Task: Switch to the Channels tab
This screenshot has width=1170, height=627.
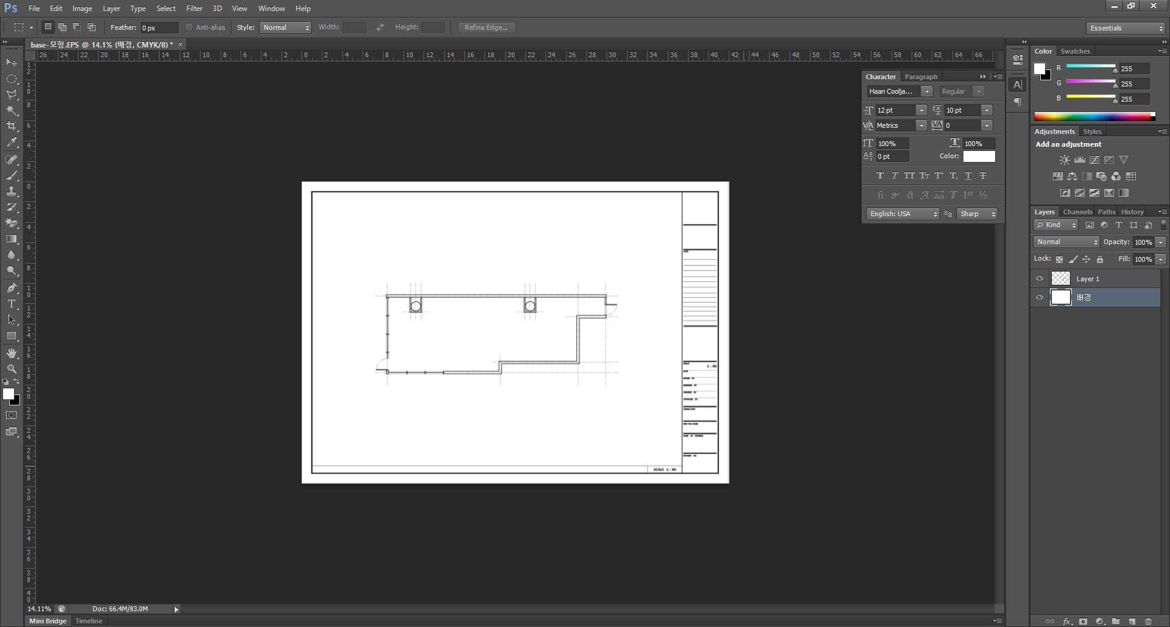Action: (x=1077, y=212)
